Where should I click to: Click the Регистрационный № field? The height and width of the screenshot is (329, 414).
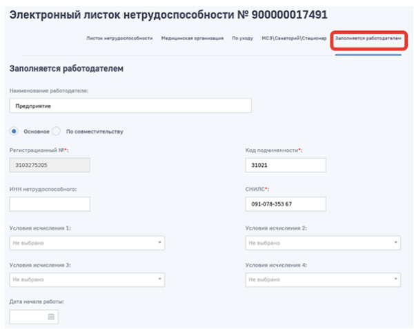50,166
